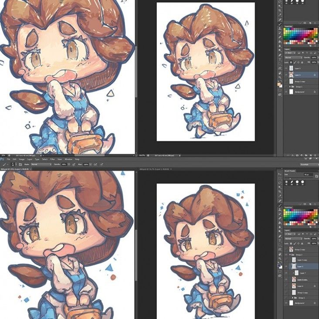Open the brush panel toggle in the options bar
The width and height of the screenshot is (319, 319).
20,164
